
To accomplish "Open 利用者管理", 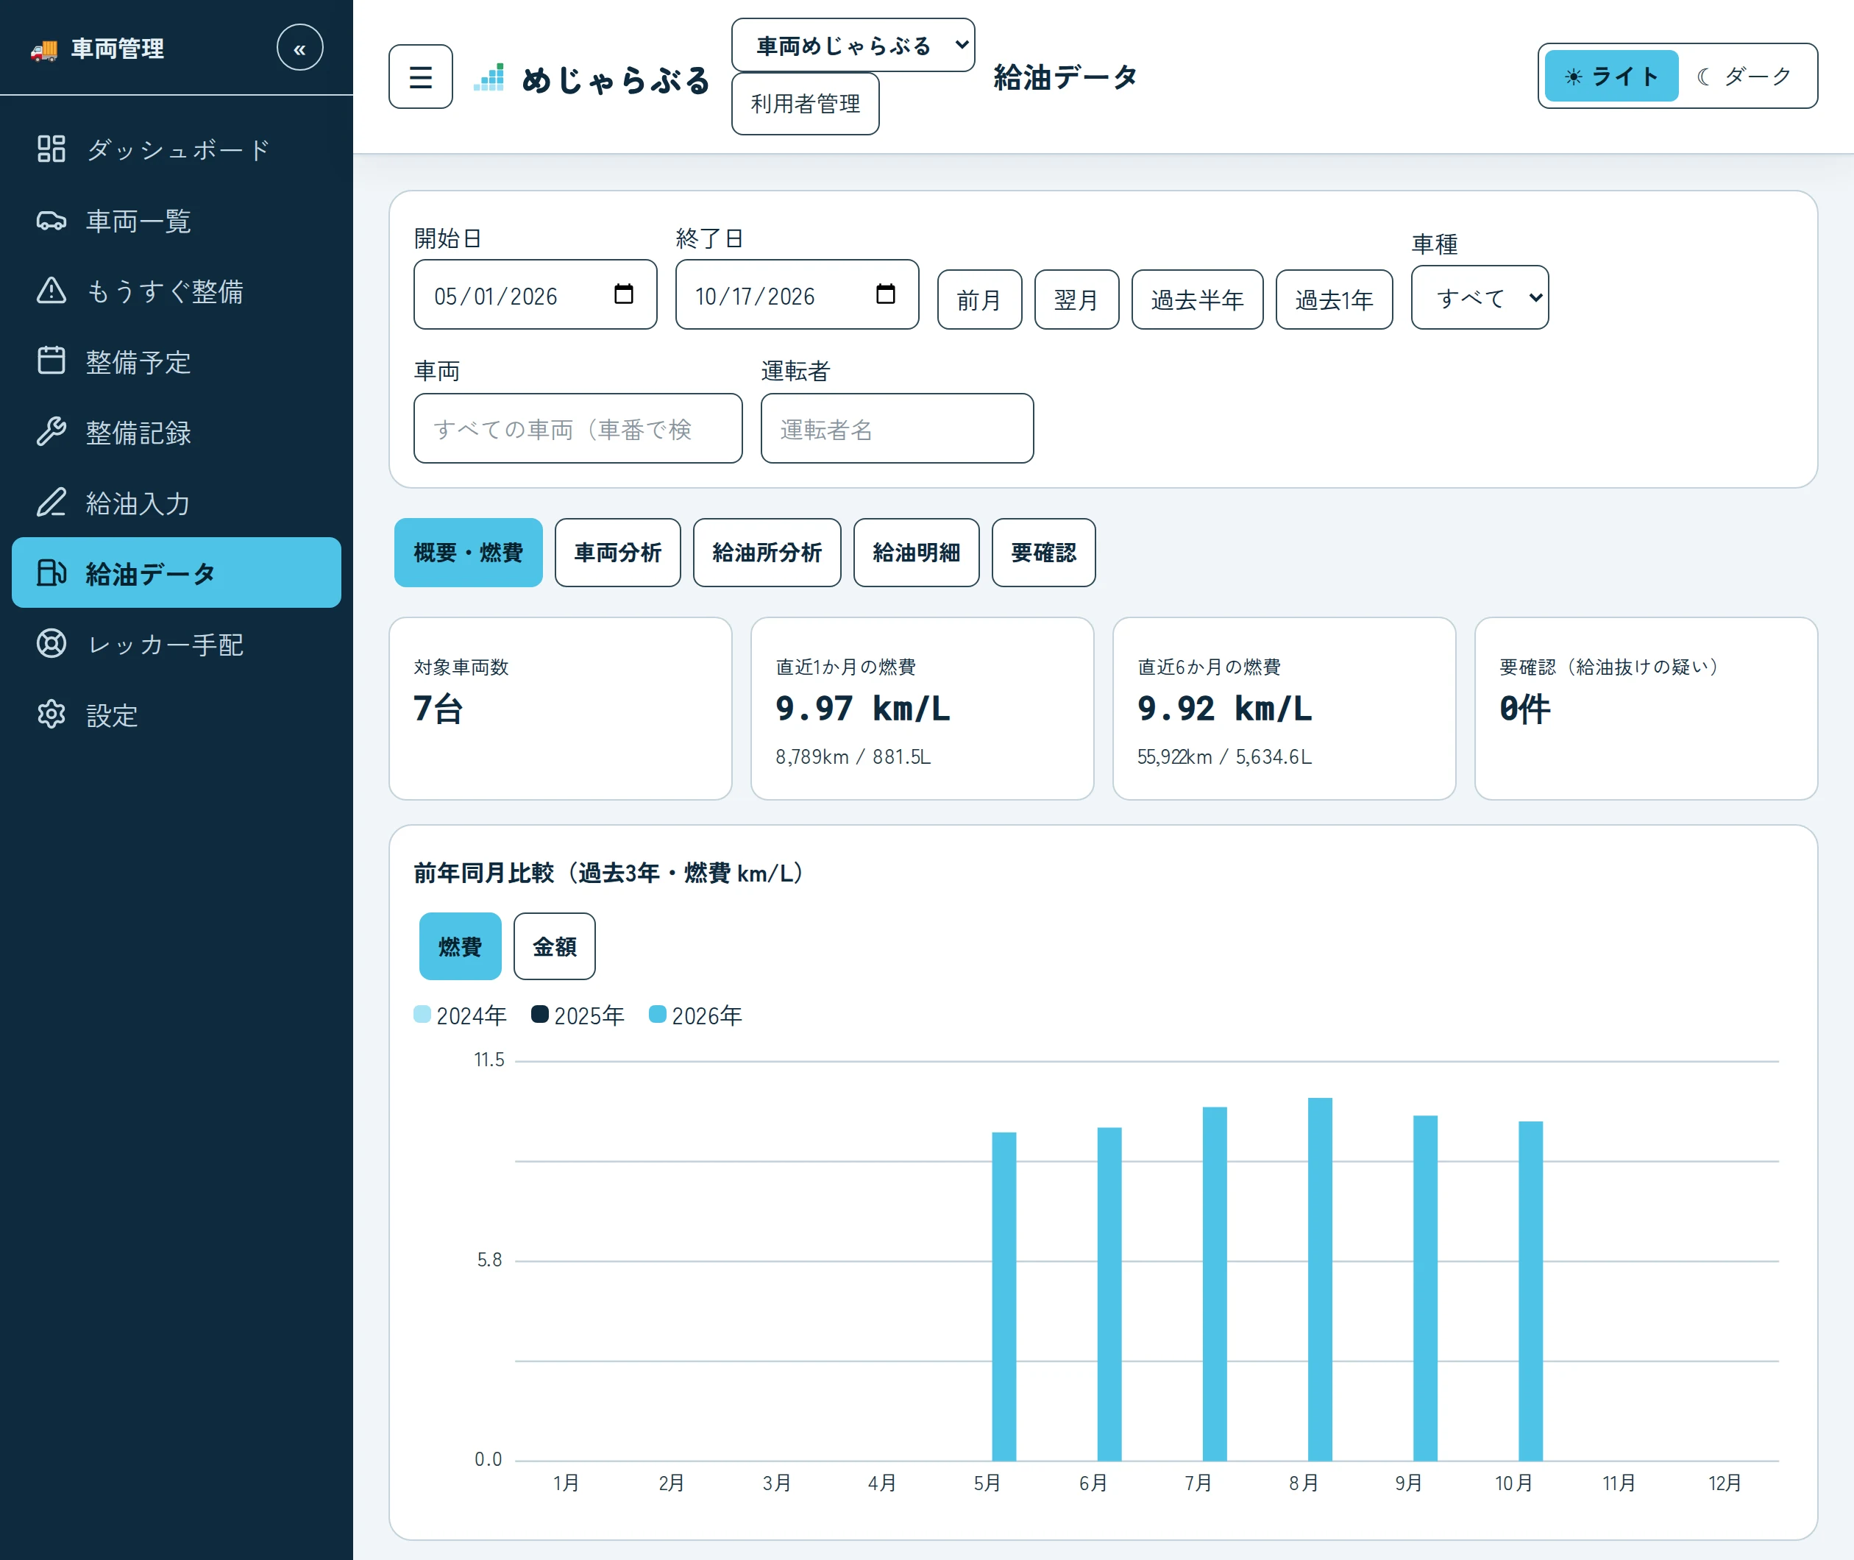I will pos(806,104).
